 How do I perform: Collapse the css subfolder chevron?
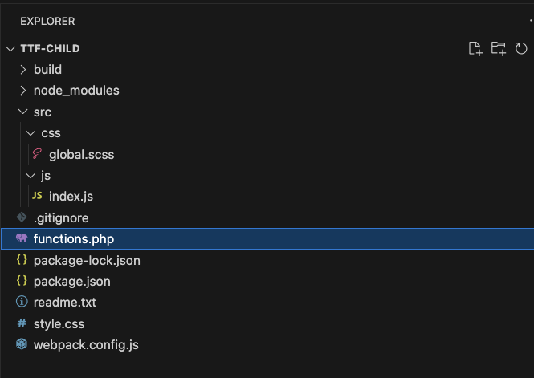(x=31, y=133)
